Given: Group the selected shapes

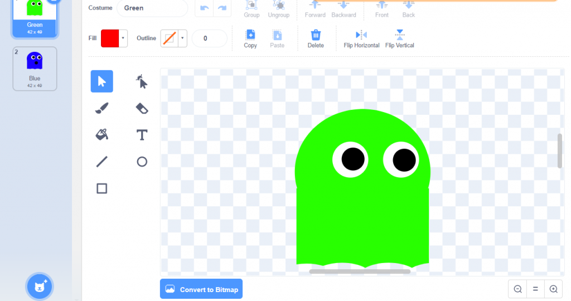Looking at the screenshot, I should tap(251, 9).
